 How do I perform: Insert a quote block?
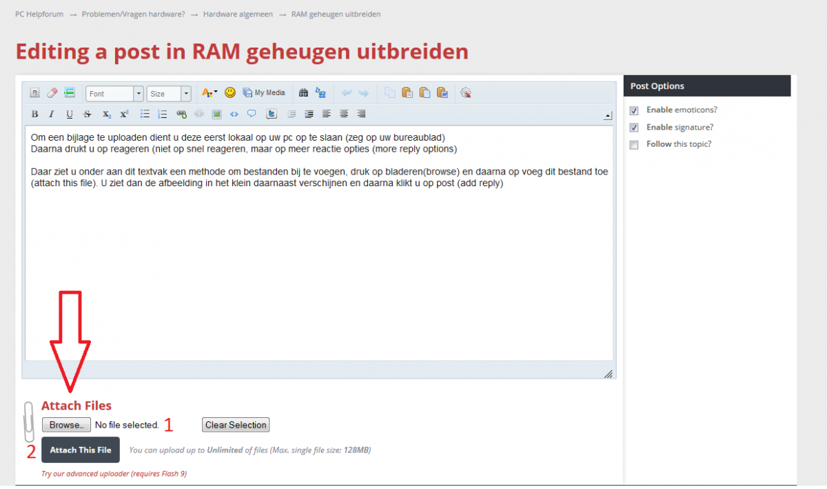252,114
